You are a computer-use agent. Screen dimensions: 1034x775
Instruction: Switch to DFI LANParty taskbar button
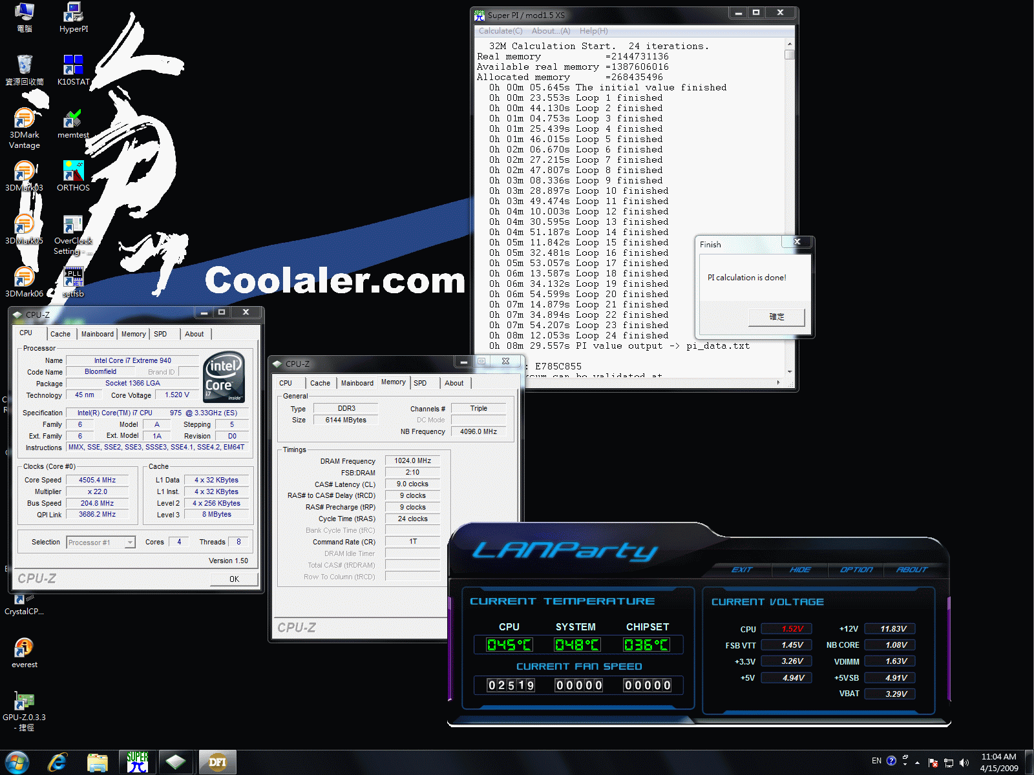coord(217,763)
